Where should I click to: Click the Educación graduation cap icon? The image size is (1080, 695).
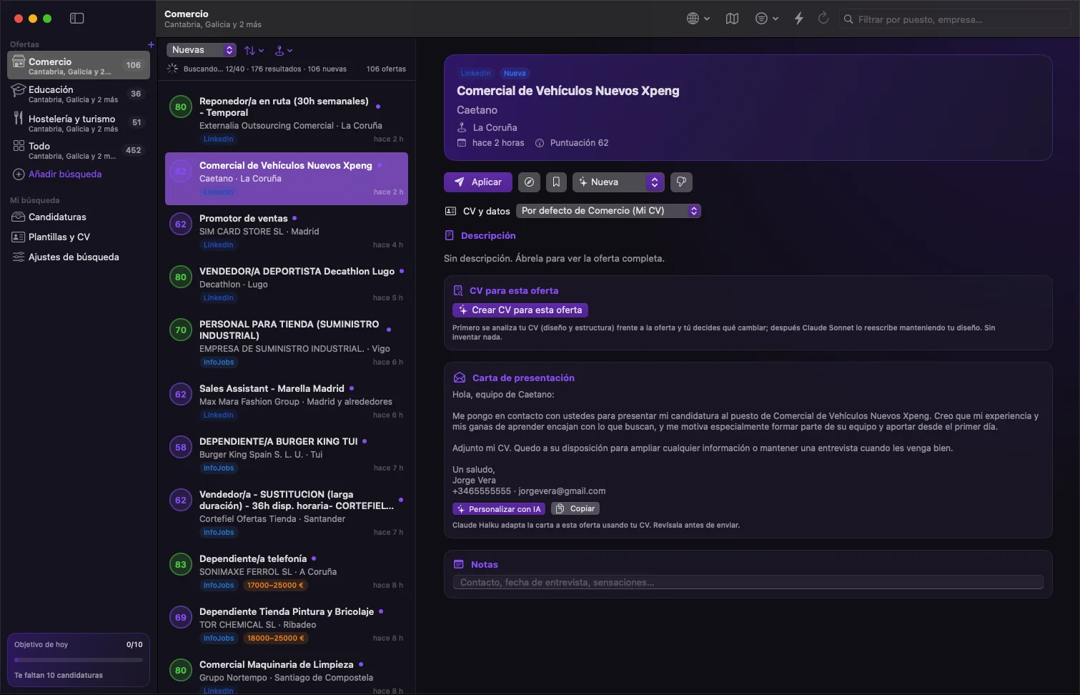pos(18,91)
